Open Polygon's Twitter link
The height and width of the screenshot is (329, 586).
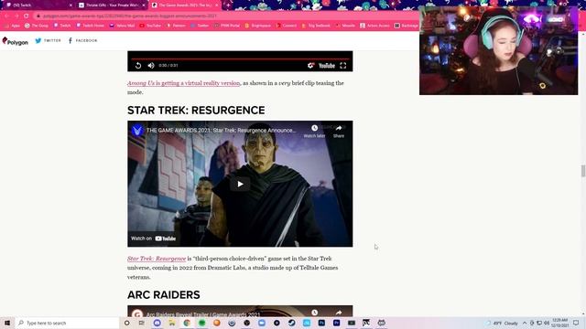[48, 40]
